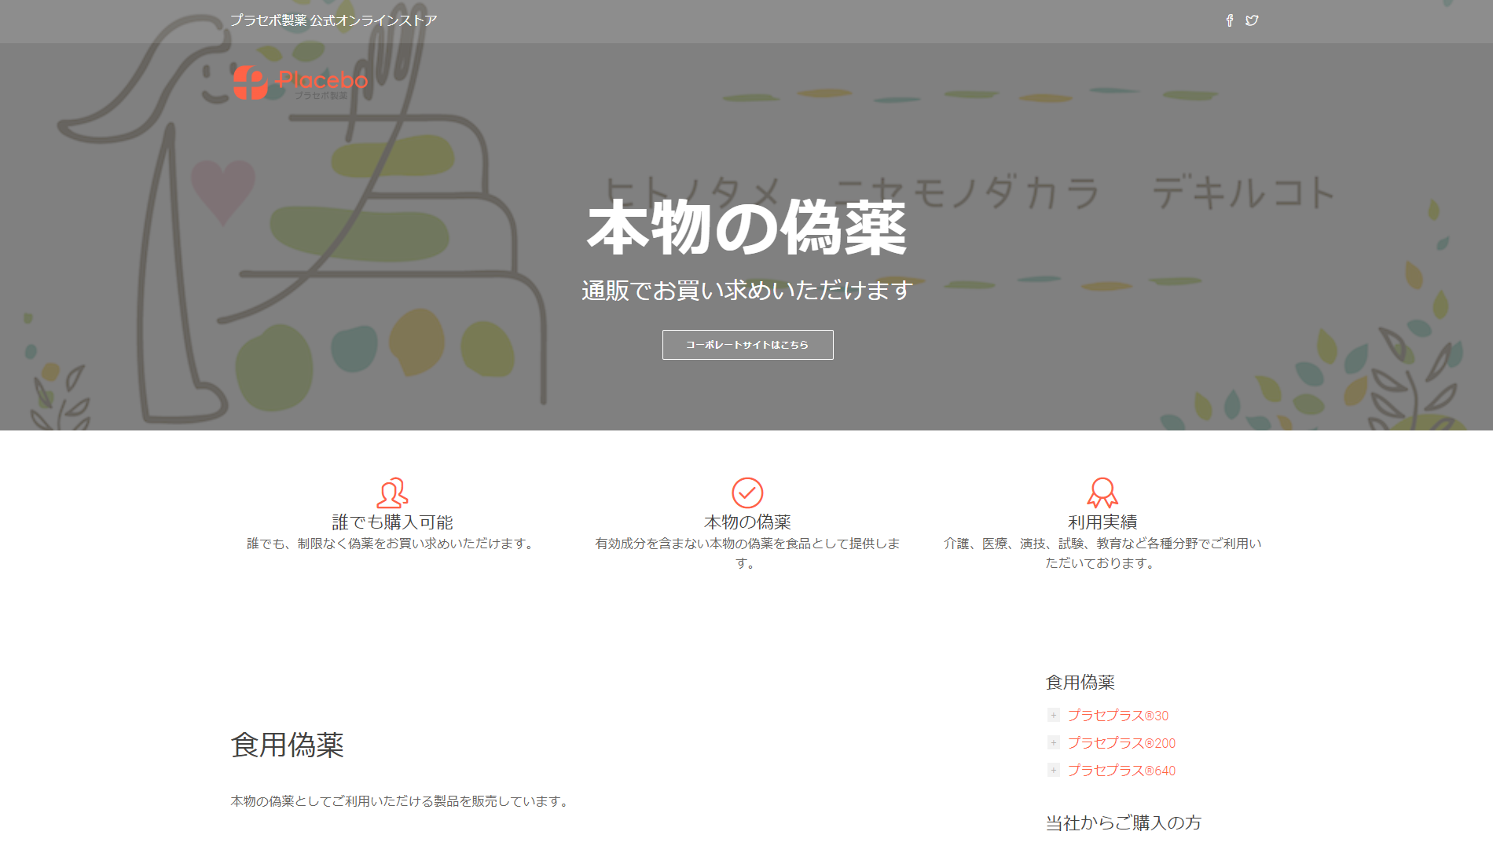Open the Facebook icon in the header
This screenshot has height=846, width=1493.
(1229, 20)
